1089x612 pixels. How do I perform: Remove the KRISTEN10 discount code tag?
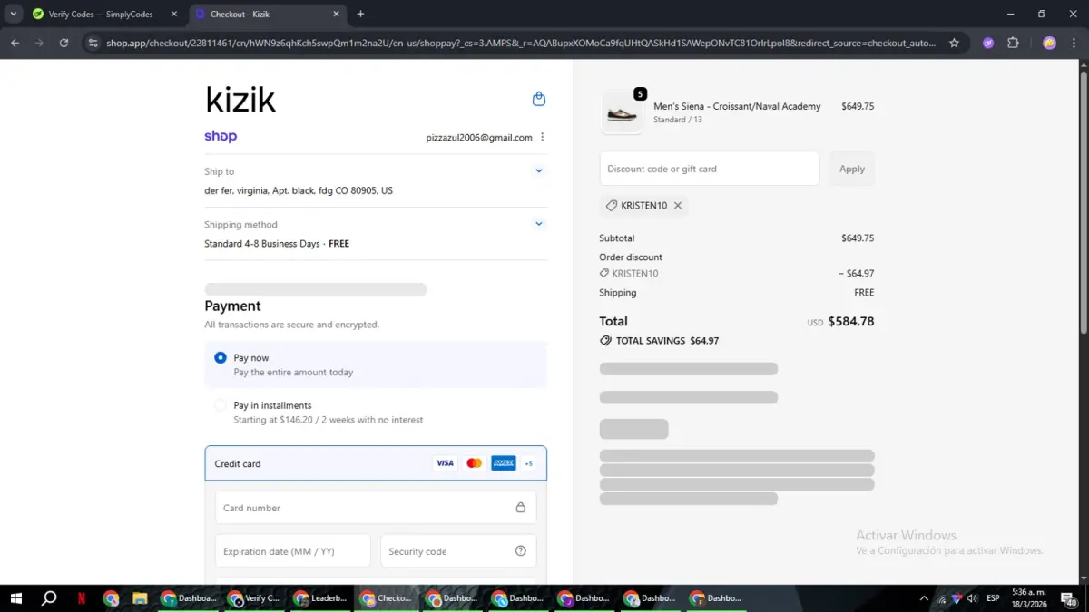pos(678,206)
